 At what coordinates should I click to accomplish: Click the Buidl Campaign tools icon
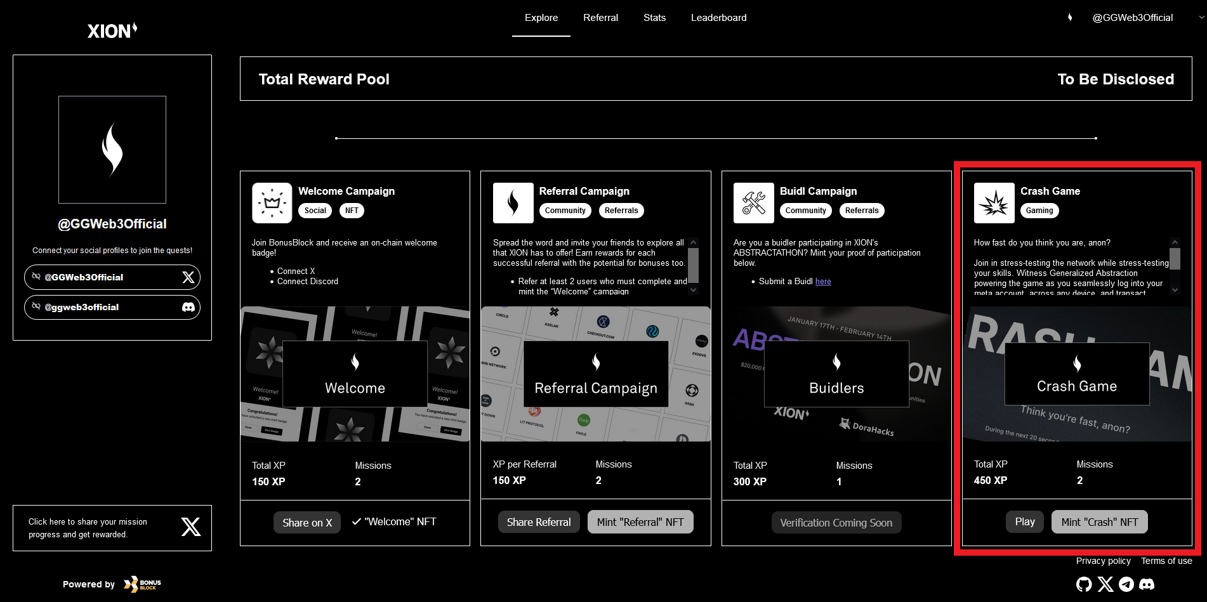[753, 203]
